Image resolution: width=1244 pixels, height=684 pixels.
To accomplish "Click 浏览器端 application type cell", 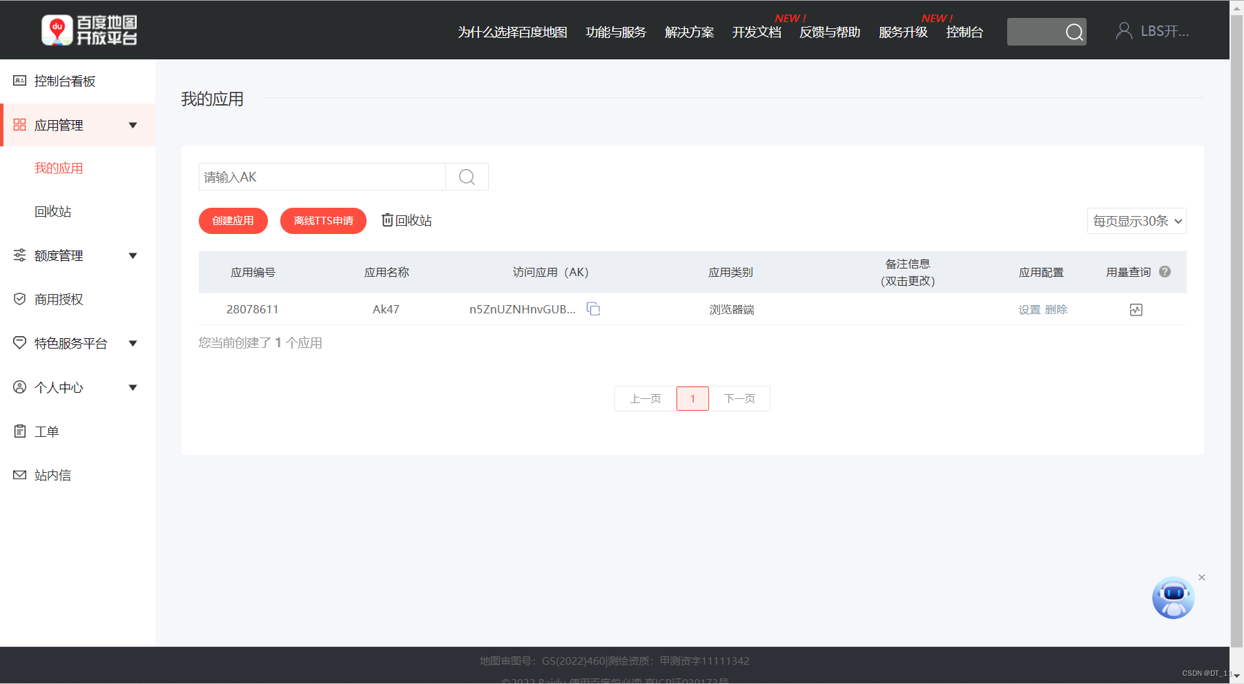I will [x=732, y=310].
